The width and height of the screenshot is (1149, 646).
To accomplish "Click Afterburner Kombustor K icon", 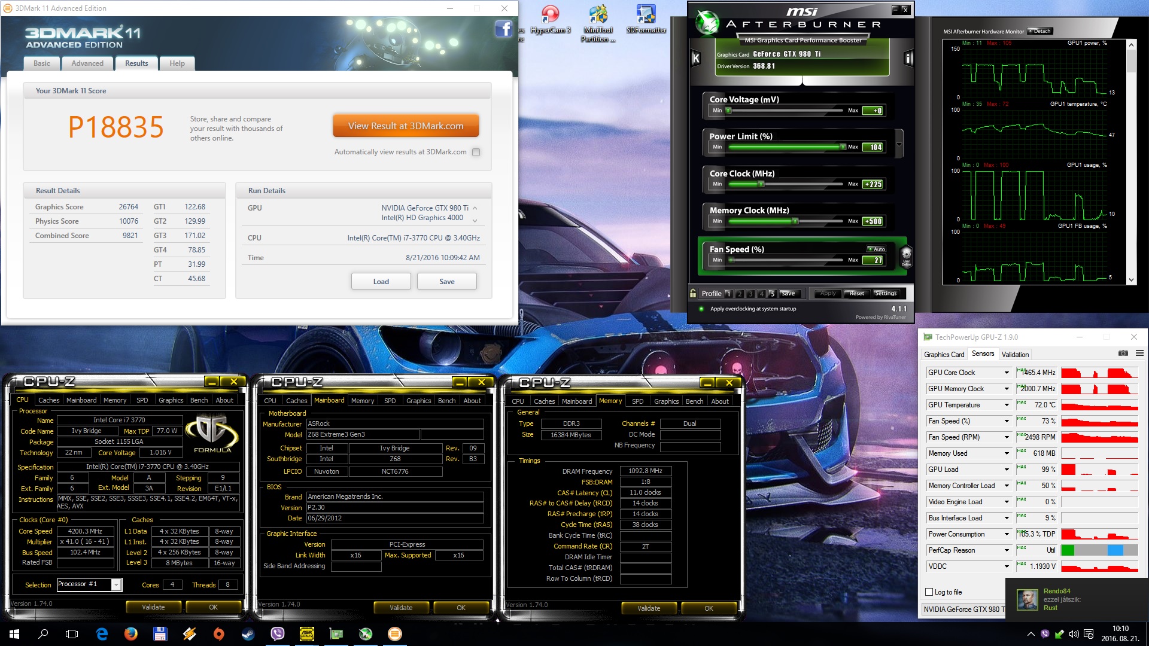I will [695, 58].
